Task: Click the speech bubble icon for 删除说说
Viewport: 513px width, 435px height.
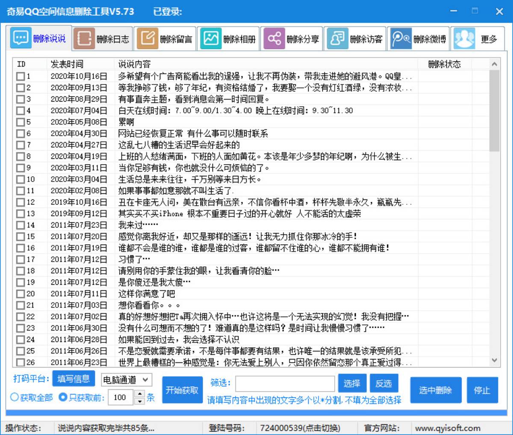Action: [x=21, y=39]
